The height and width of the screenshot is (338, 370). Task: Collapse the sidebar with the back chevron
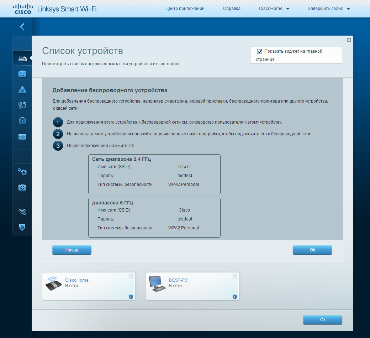click(22, 27)
